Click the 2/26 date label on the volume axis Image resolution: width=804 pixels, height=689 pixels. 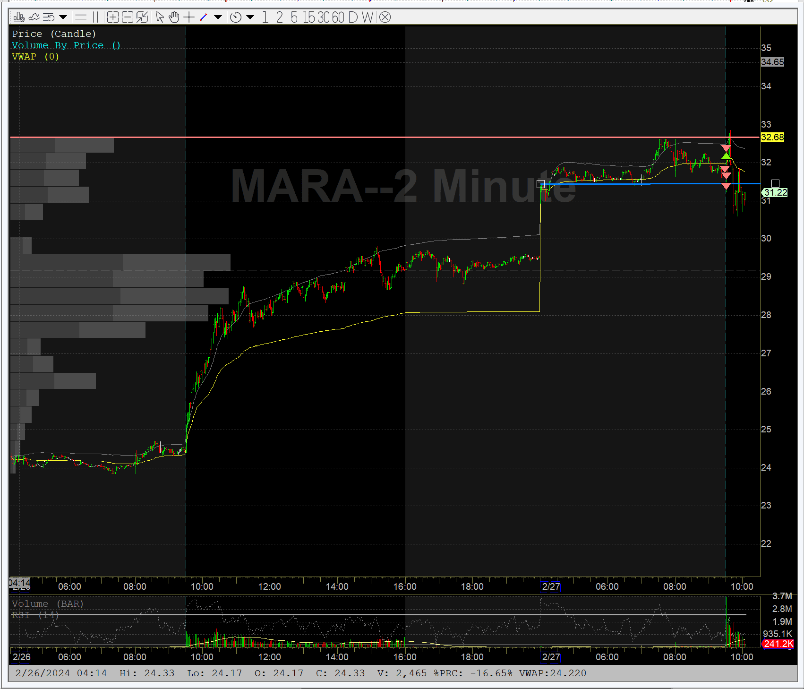(x=22, y=657)
